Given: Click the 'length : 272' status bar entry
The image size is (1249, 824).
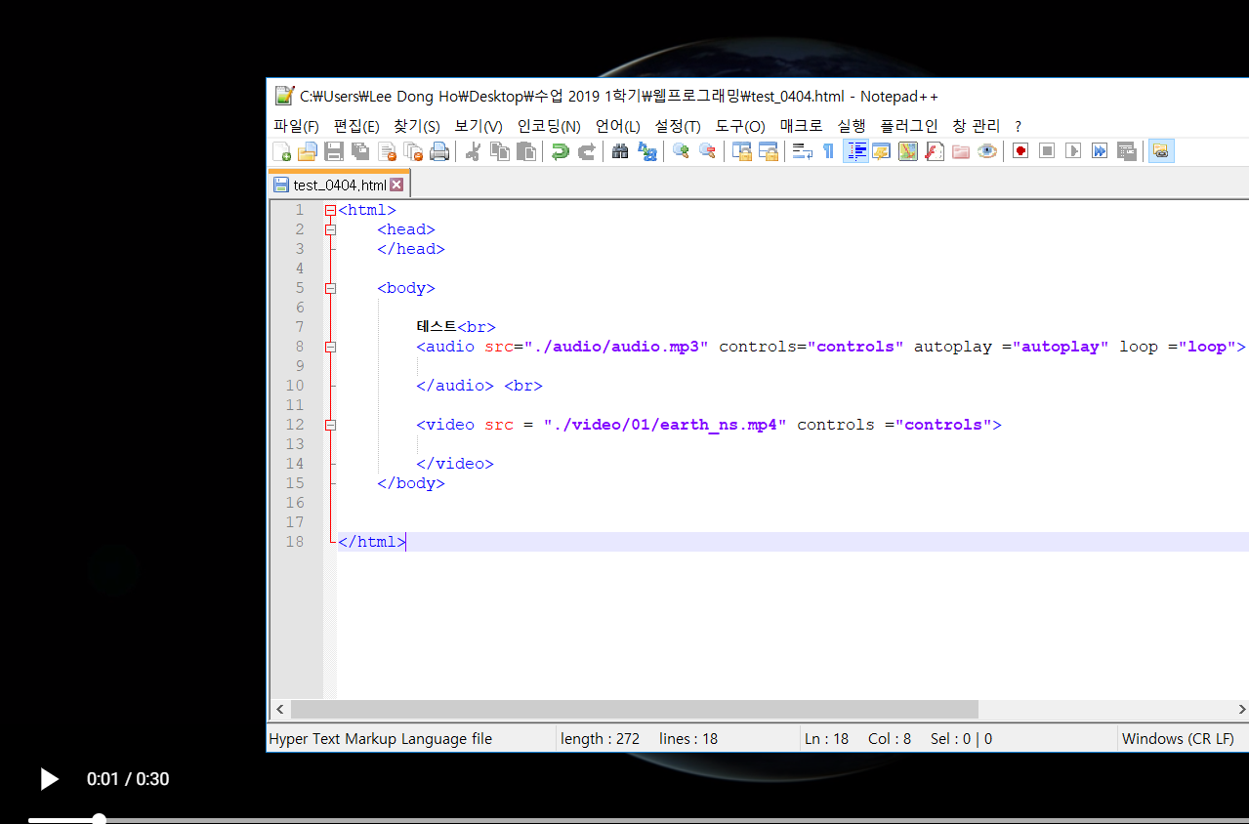Looking at the screenshot, I should click(600, 739).
